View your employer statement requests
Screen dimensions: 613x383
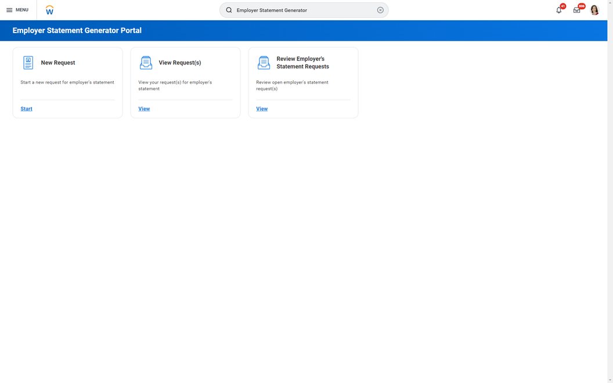click(x=143, y=109)
